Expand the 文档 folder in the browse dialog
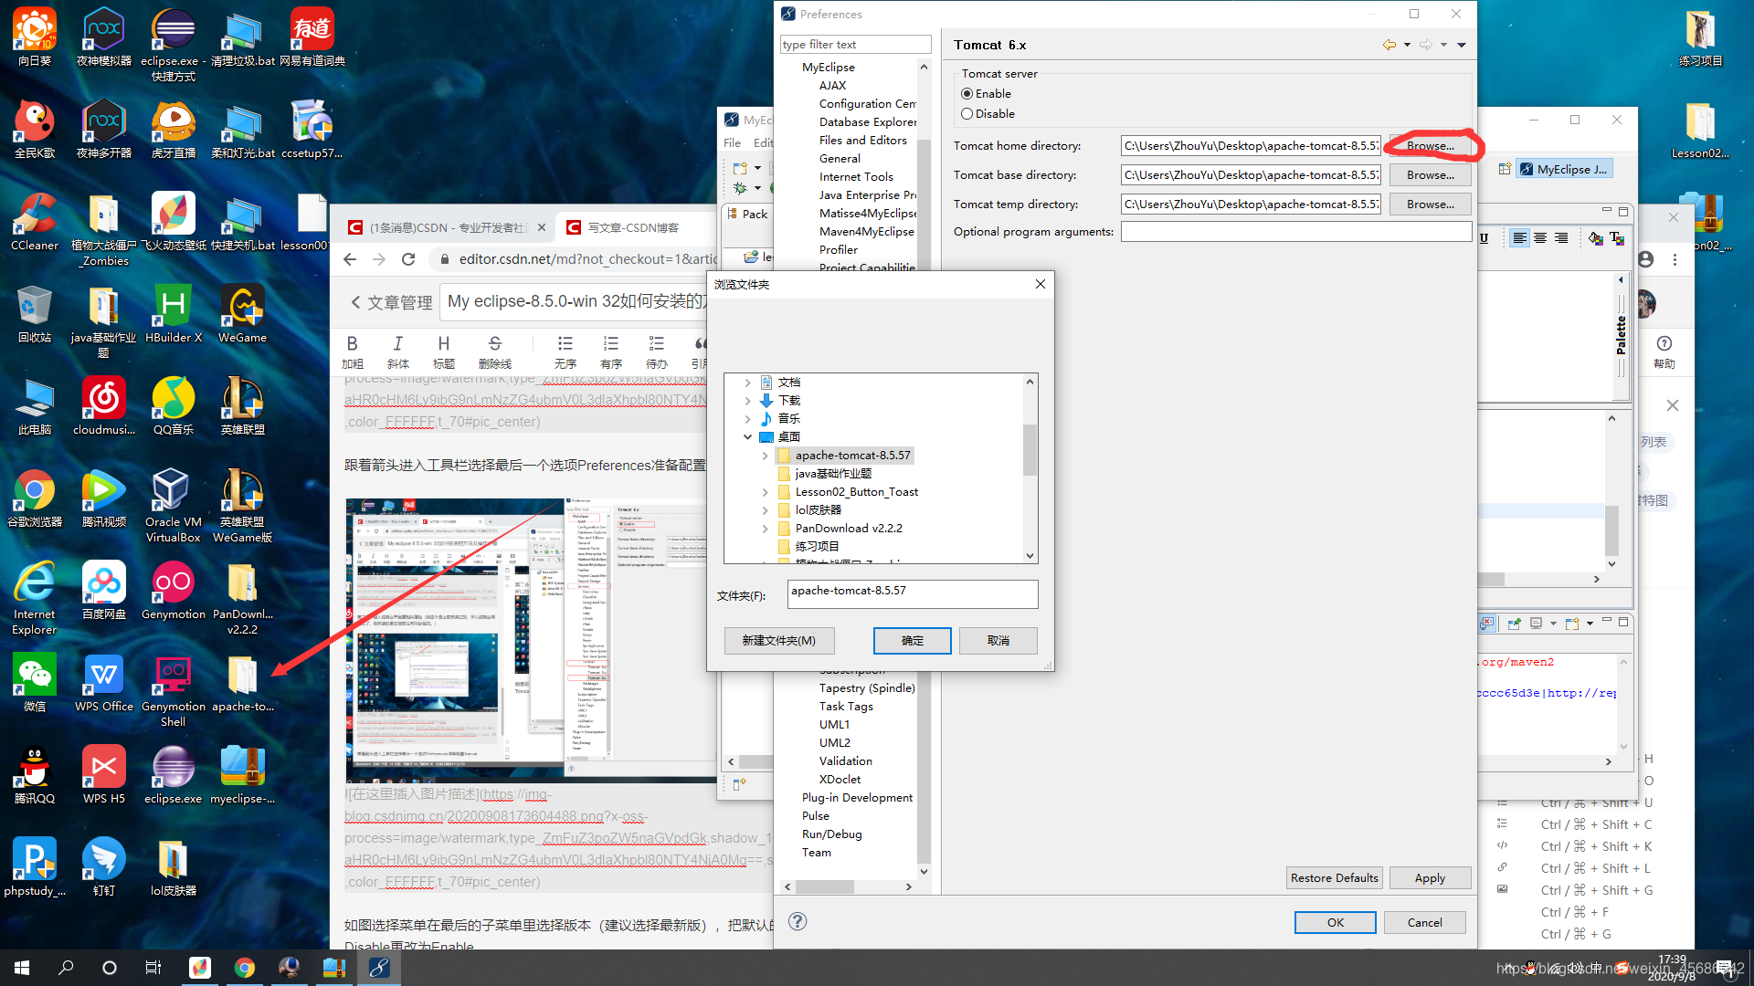1754x986 pixels. point(747,383)
